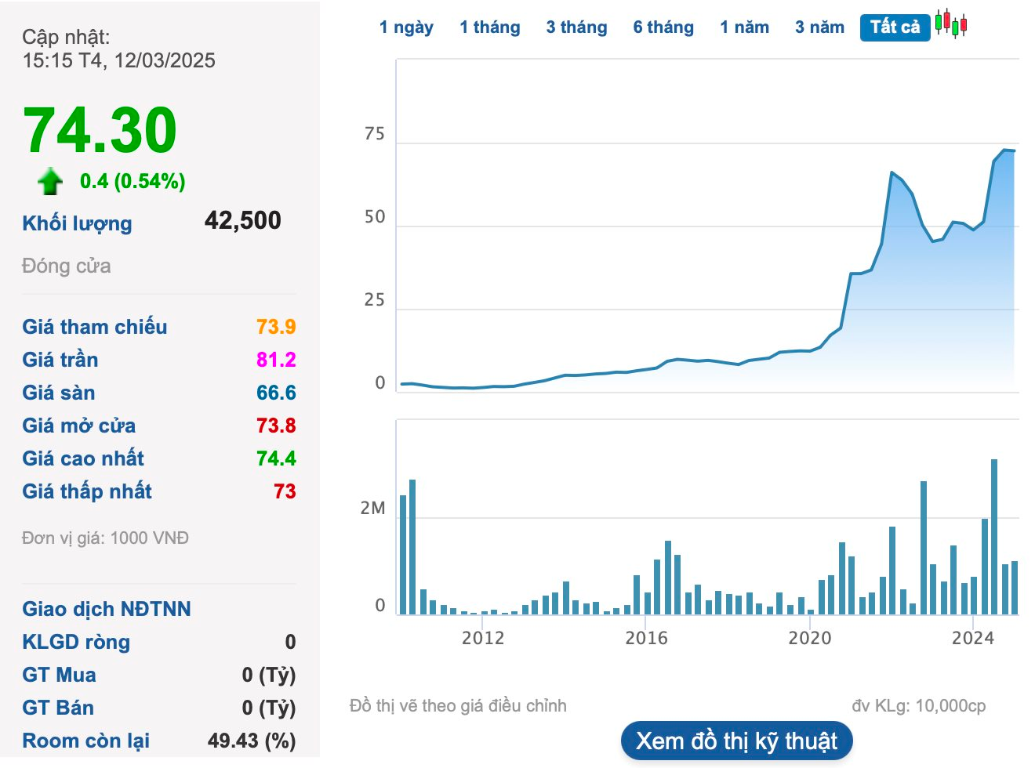The width and height of the screenshot is (1035, 768).
Task: Click the tallest volume bar near 2024
Action: (x=994, y=537)
